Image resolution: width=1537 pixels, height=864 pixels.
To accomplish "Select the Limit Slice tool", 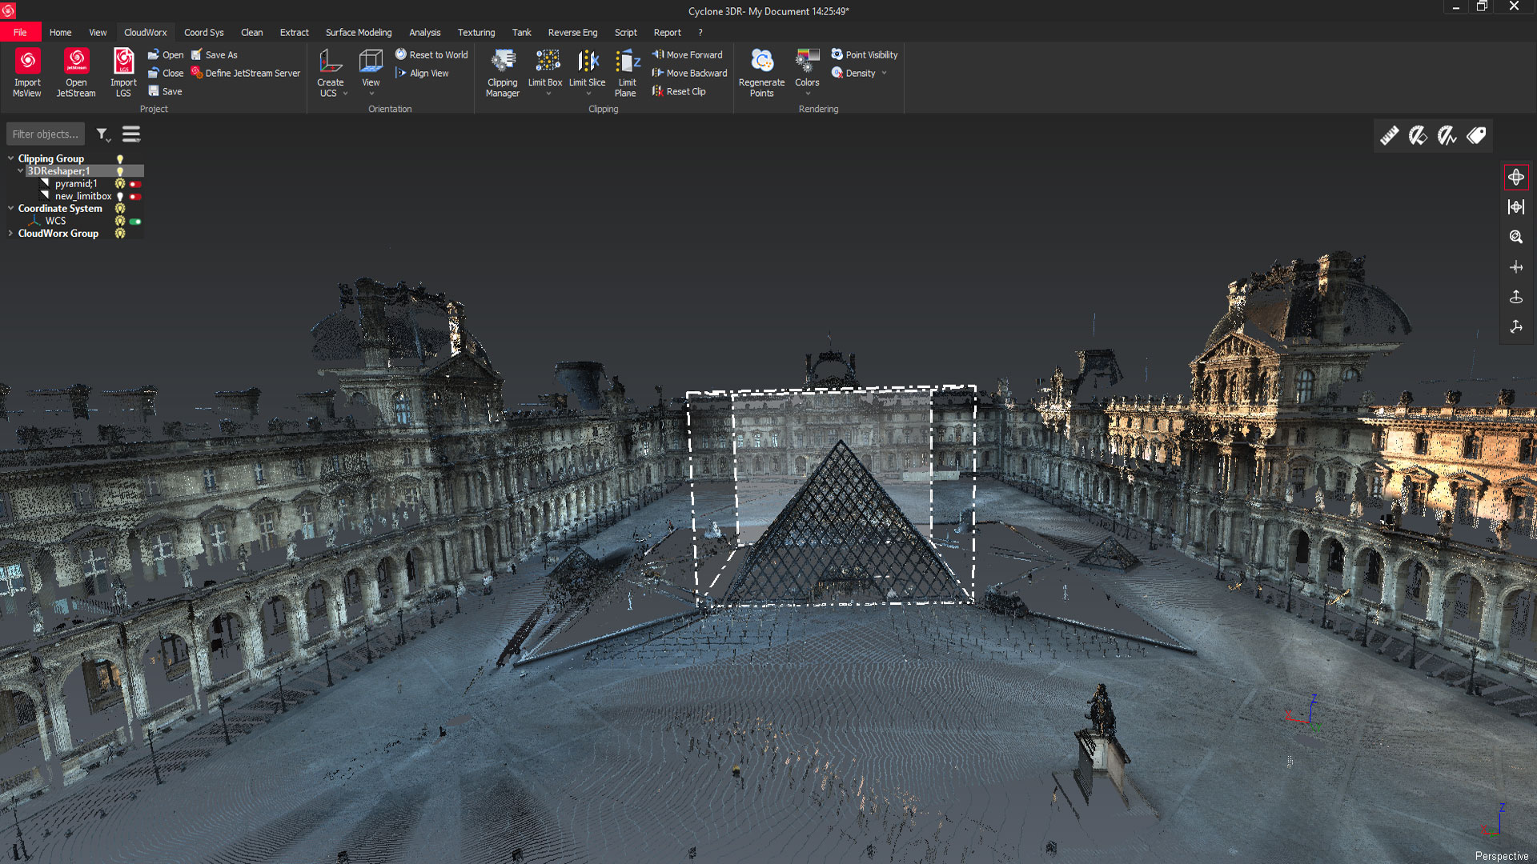I will (588, 62).
